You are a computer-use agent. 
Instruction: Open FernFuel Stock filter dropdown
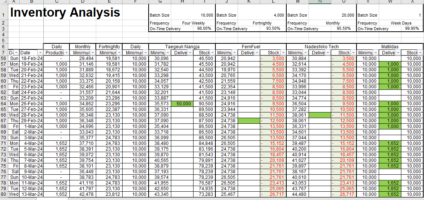click(x=283, y=52)
